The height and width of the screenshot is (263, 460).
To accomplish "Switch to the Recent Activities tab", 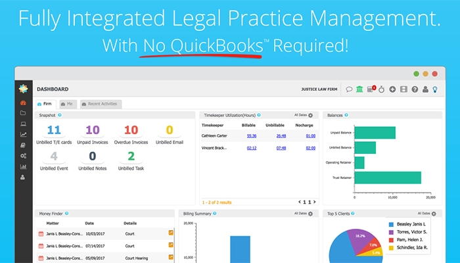I will 100,104.
